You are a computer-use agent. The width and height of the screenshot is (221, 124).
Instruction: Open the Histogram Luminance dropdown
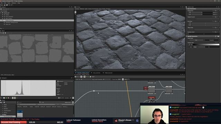(x=65, y=81)
